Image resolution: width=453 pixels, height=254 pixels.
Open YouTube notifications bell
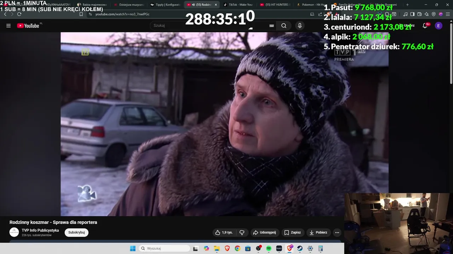pyautogui.click(x=425, y=25)
